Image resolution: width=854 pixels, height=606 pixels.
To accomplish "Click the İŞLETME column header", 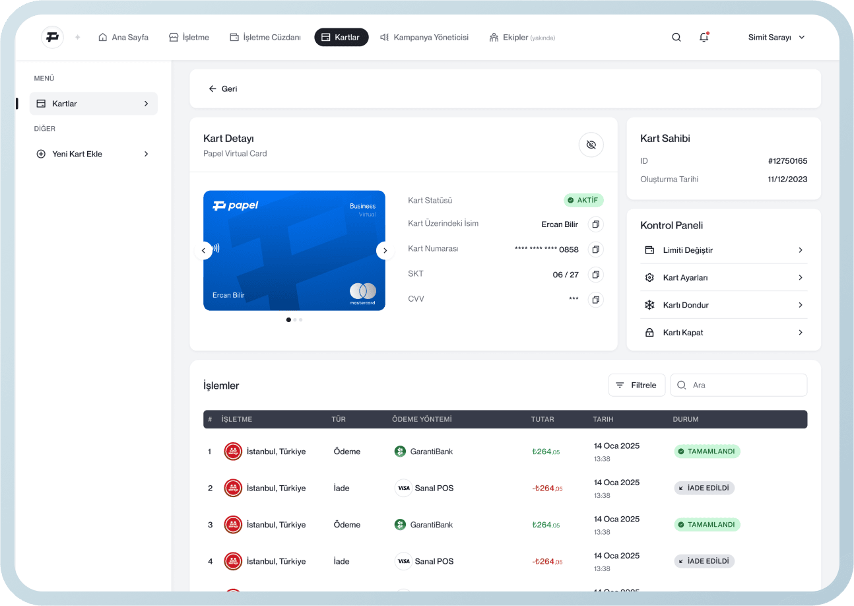I will click(x=237, y=419).
